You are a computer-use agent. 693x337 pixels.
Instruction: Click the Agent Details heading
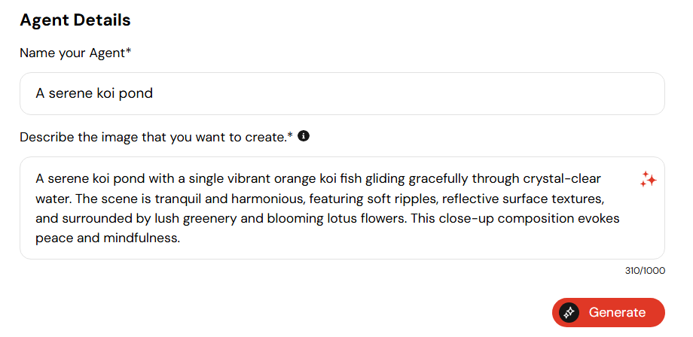[75, 20]
